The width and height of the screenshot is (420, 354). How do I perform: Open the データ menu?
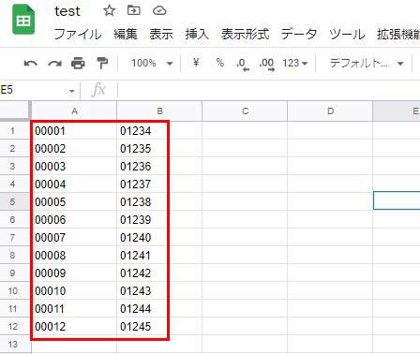pyautogui.click(x=299, y=34)
